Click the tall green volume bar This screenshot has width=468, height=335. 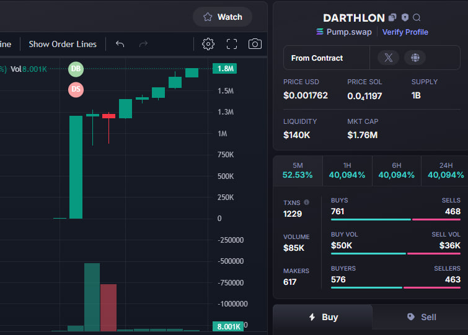(x=92, y=297)
